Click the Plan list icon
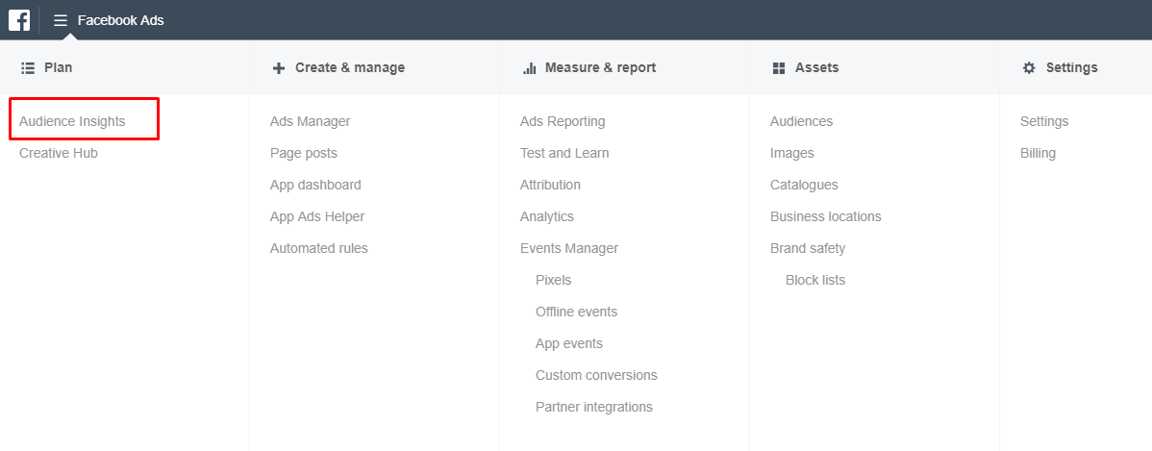 (28, 68)
